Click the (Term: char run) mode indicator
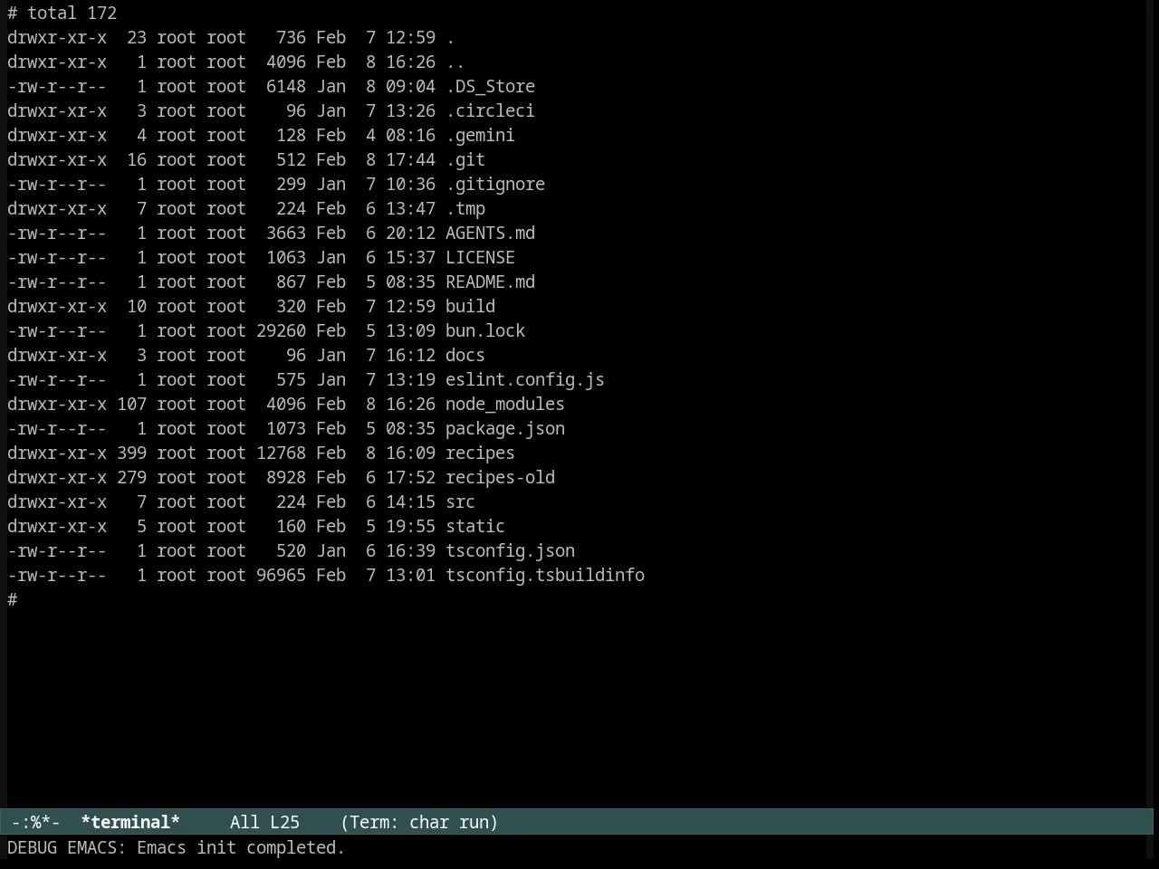This screenshot has width=1159, height=869. [x=419, y=822]
